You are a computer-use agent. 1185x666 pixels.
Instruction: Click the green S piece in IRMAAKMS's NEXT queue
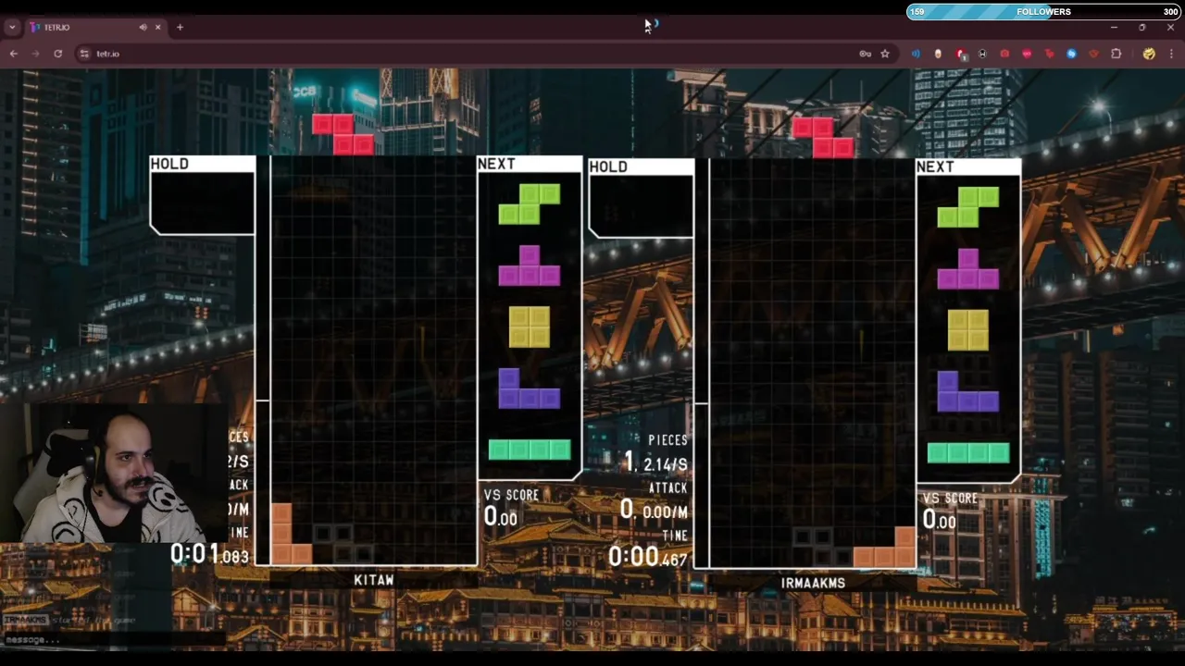[x=968, y=207]
